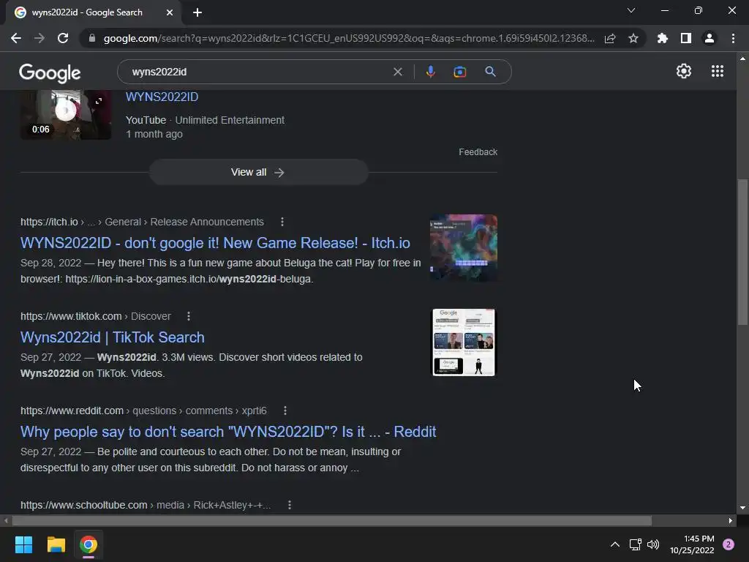
Task: Expand the video preview via corner icon
Action: click(x=99, y=101)
